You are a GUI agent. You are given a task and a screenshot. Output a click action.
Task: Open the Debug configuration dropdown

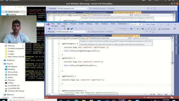click(x=92, y=29)
